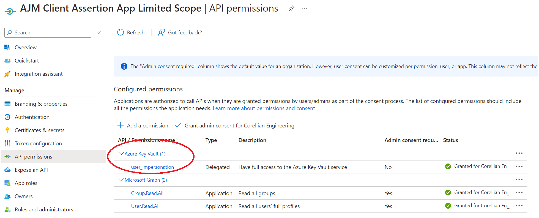Click the User.Read.All permission link
Image resolution: width=539 pixels, height=218 pixels.
[x=145, y=206]
